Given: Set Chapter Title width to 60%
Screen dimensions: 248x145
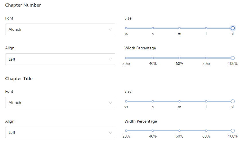Looking at the screenshot, I should click(179, 131).
